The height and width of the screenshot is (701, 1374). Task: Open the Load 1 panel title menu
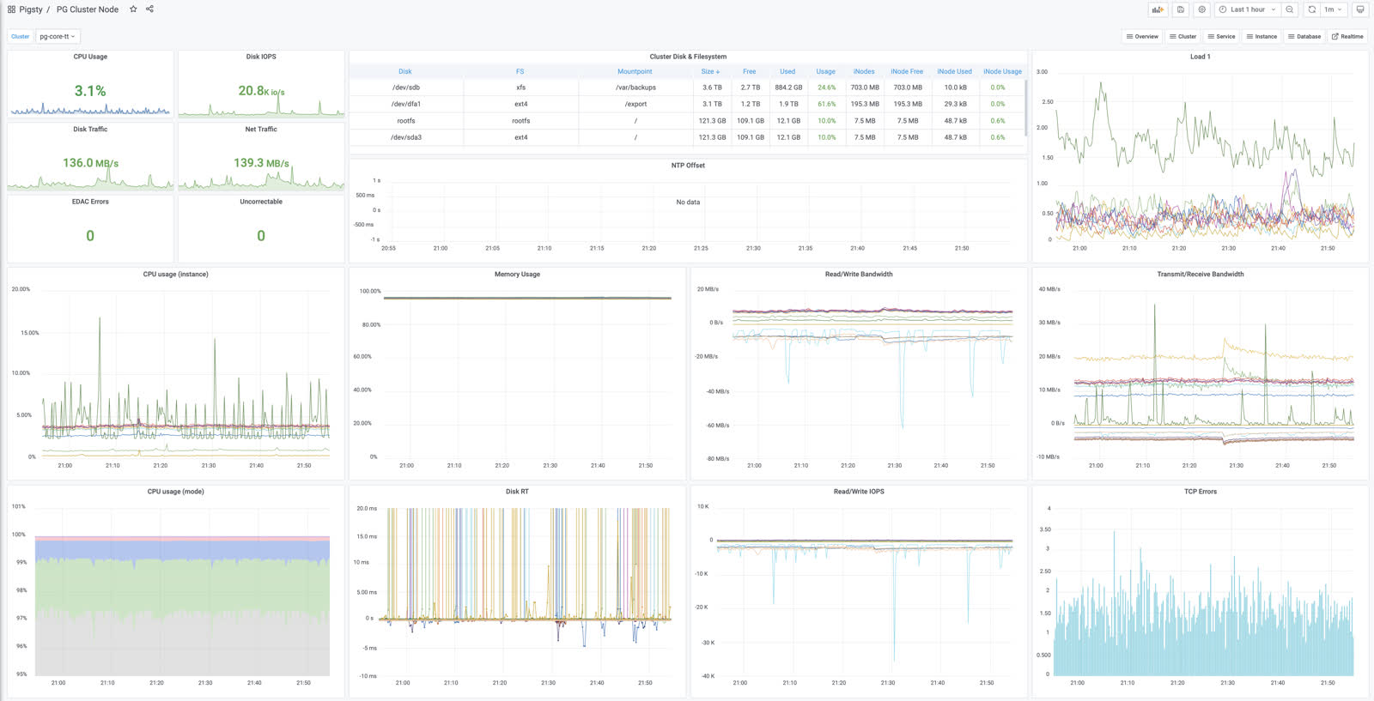[1200, 57]
